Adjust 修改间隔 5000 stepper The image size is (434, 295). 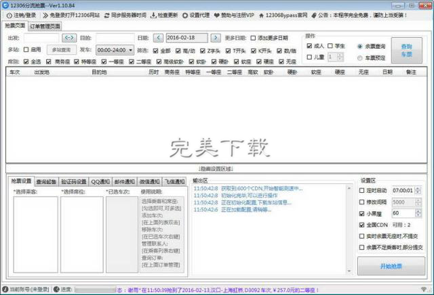[x=418, y=202]
